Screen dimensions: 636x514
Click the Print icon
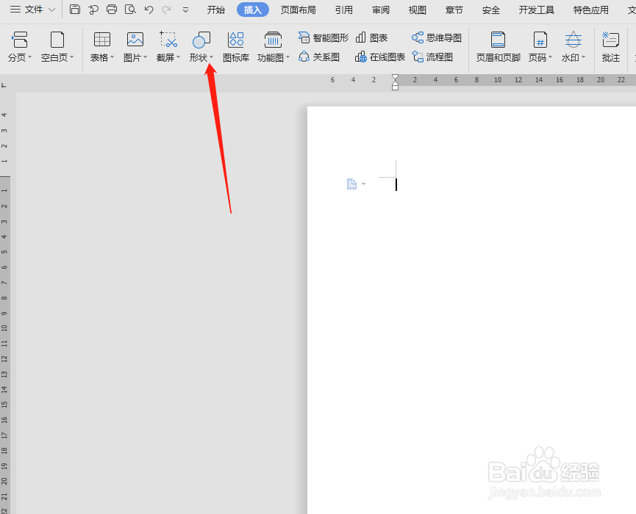click(112, 10)
